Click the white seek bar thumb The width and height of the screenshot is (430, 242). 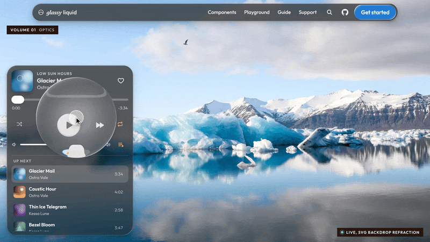point(18,99)
